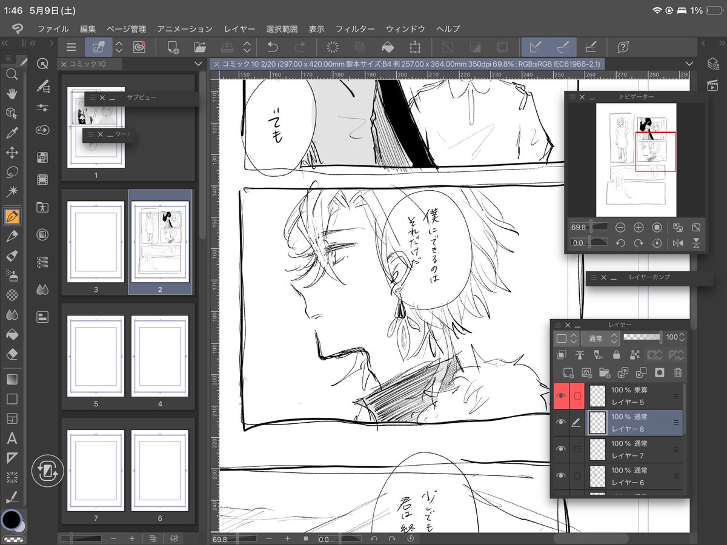
Task: Open the ヘルプ menu
Action: tap(448, 28)
